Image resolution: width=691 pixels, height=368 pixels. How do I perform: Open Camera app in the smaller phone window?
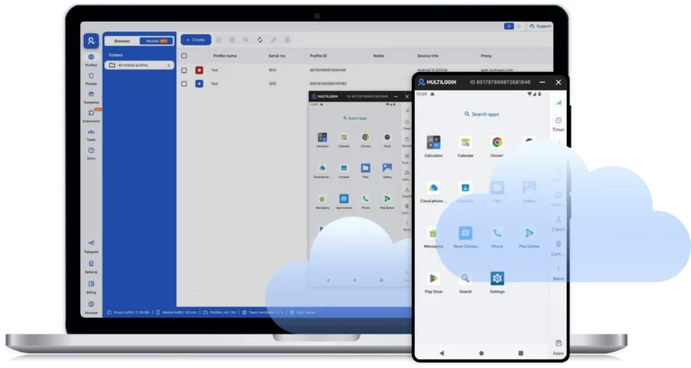[344, 201]
